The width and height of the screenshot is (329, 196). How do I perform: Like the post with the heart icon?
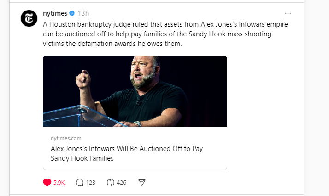(47, 182)
